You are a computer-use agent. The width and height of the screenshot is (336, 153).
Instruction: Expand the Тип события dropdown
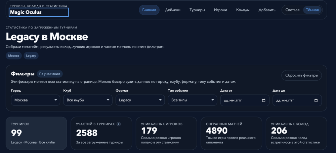[193, 100]
